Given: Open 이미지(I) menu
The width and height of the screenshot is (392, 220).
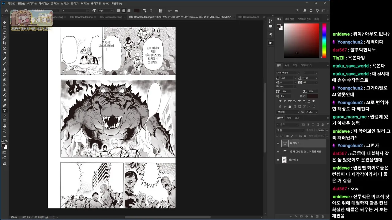Looking at the screenshot, I should point(32,3).
